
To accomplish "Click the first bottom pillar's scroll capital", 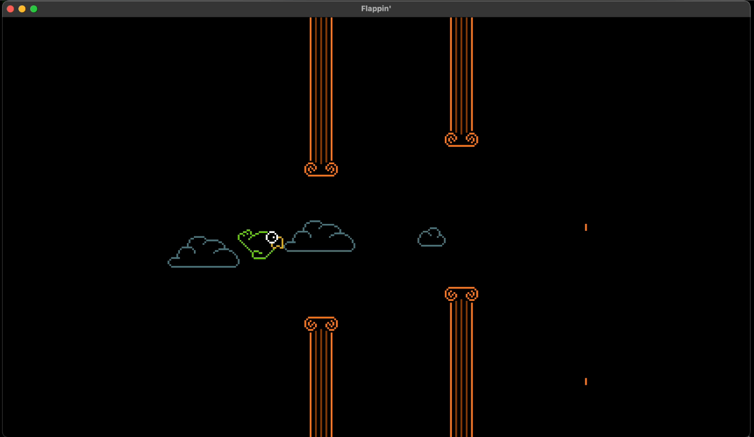I will 321,323.
